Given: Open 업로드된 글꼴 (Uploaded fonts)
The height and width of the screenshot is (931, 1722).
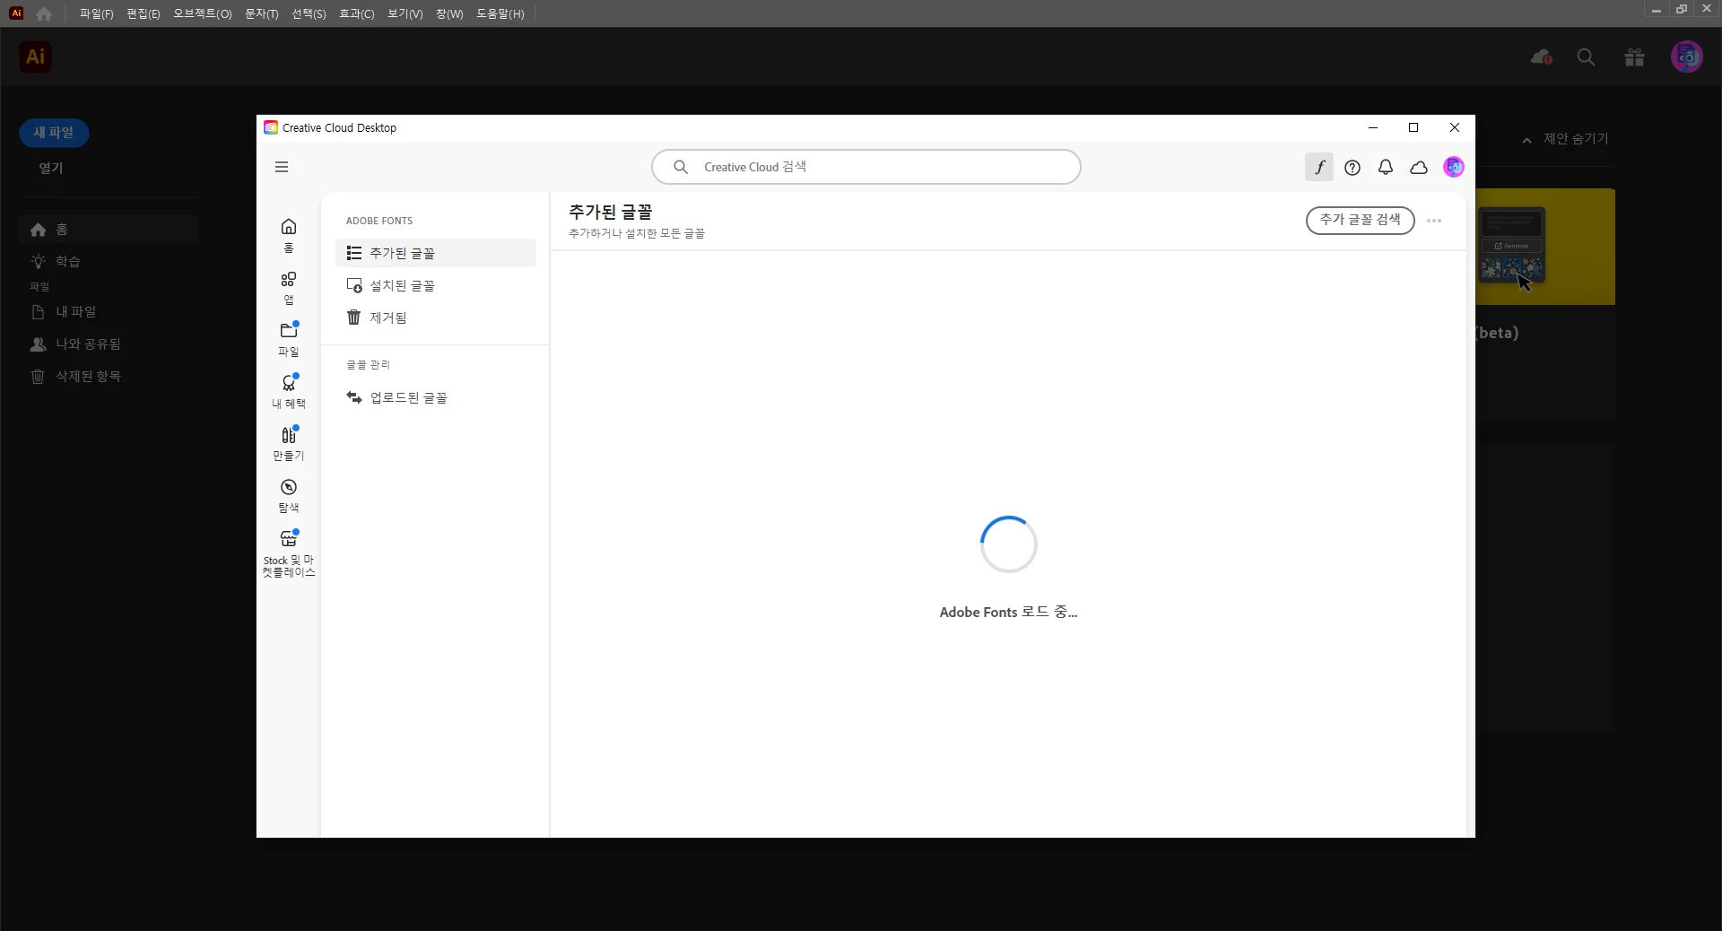Looking at the screenshot, I should pos(436,397).
